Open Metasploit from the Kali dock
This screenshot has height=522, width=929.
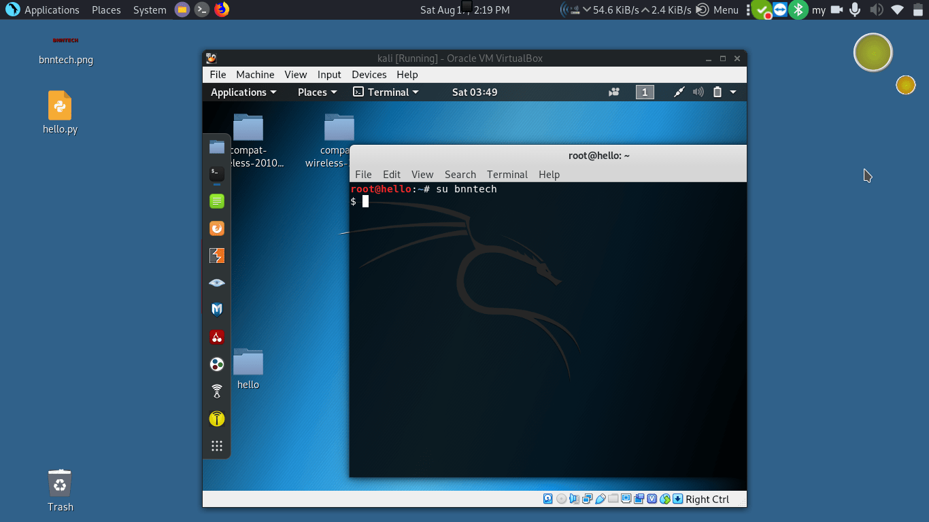point(217,310)
